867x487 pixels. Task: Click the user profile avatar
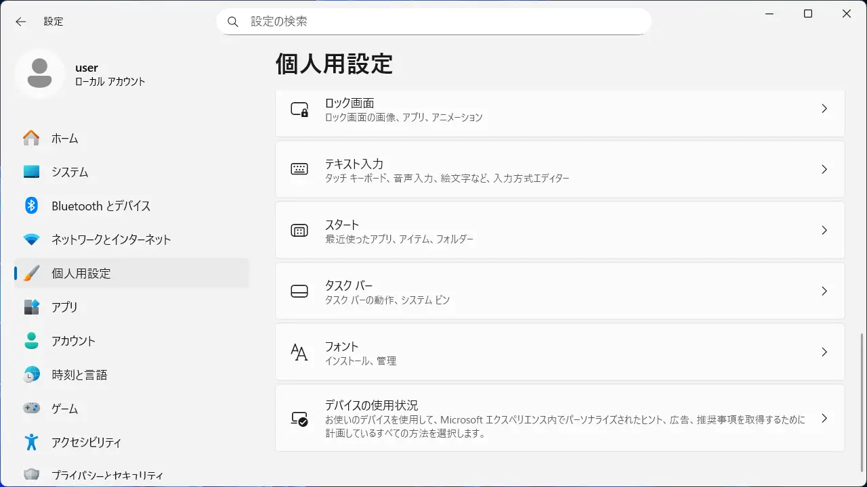[x=39, y=73]
